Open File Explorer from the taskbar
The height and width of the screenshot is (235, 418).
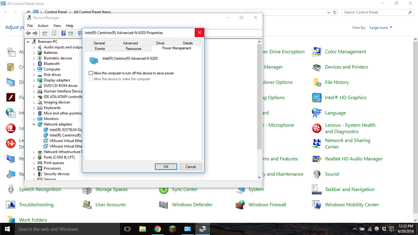(x=142, y=229)
